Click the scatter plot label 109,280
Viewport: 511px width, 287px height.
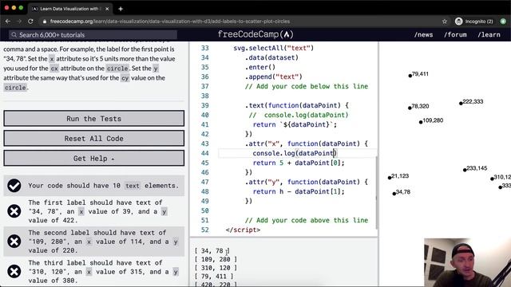[433, 120]
